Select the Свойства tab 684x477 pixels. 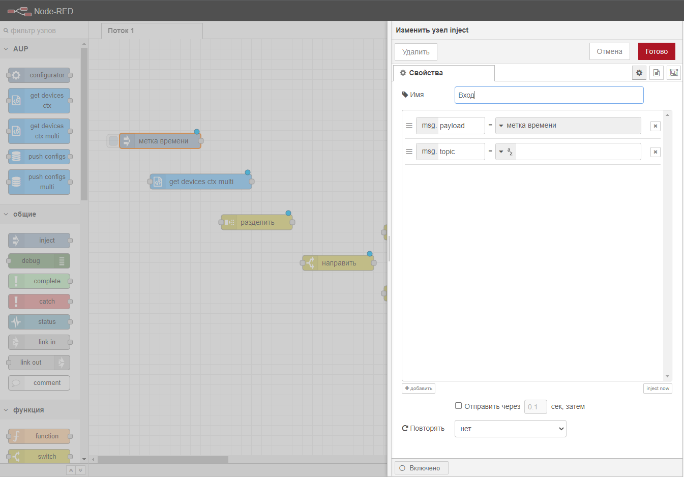pyautogui.click(x=426, y=73)
